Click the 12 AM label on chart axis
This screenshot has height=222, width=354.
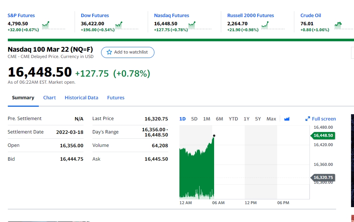click(x=185, y=203)
